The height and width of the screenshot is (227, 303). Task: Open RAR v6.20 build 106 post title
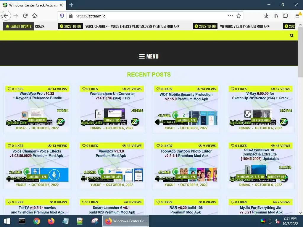click(x=186, y=210)
